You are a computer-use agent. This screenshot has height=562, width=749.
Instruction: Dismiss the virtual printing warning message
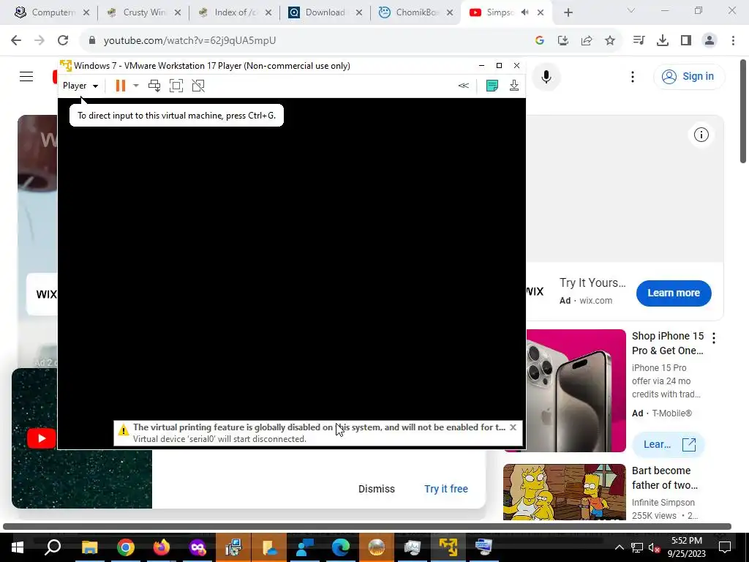(x=513, y=427)
